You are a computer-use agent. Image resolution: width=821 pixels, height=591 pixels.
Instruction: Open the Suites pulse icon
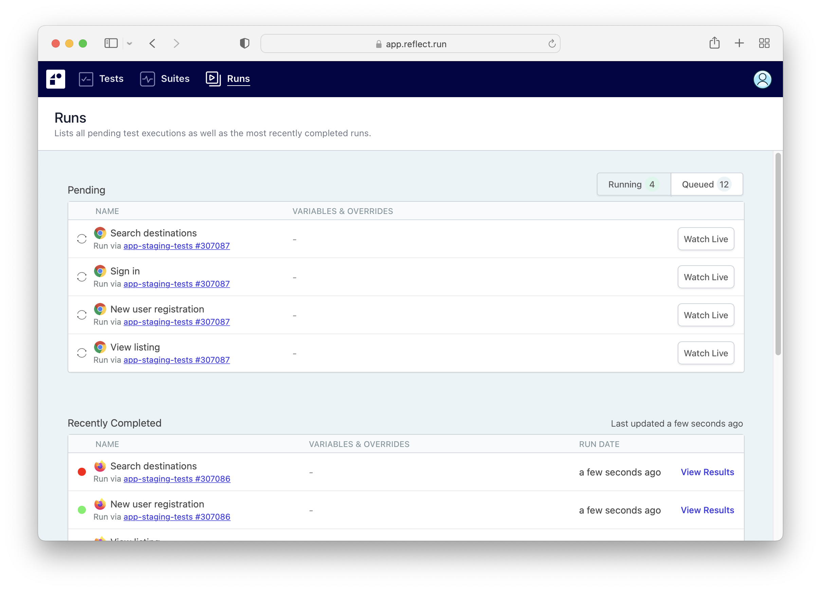click(x=147, y=79)
